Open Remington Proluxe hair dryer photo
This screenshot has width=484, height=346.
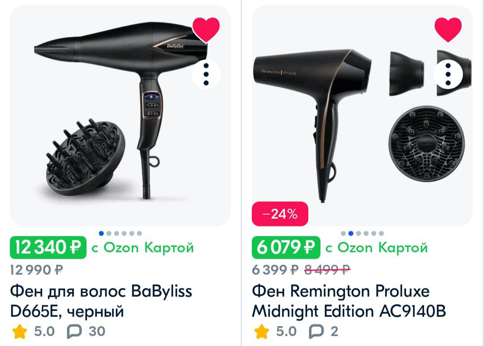click(362, 116)
